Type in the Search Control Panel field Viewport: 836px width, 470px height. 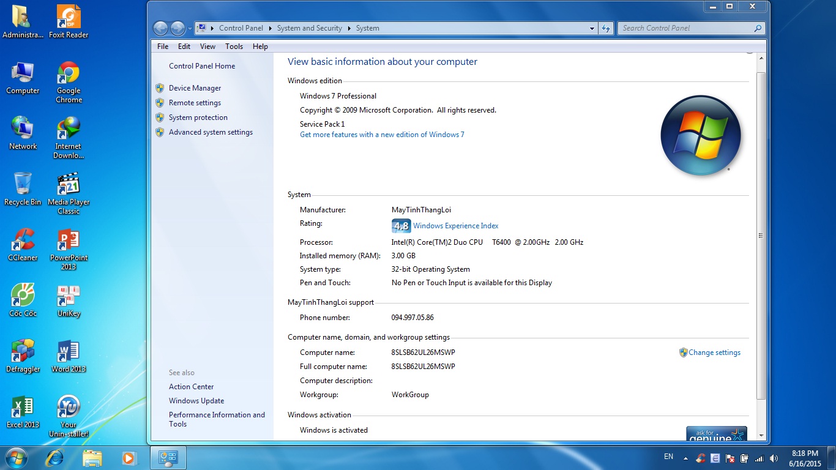[685, 28]
